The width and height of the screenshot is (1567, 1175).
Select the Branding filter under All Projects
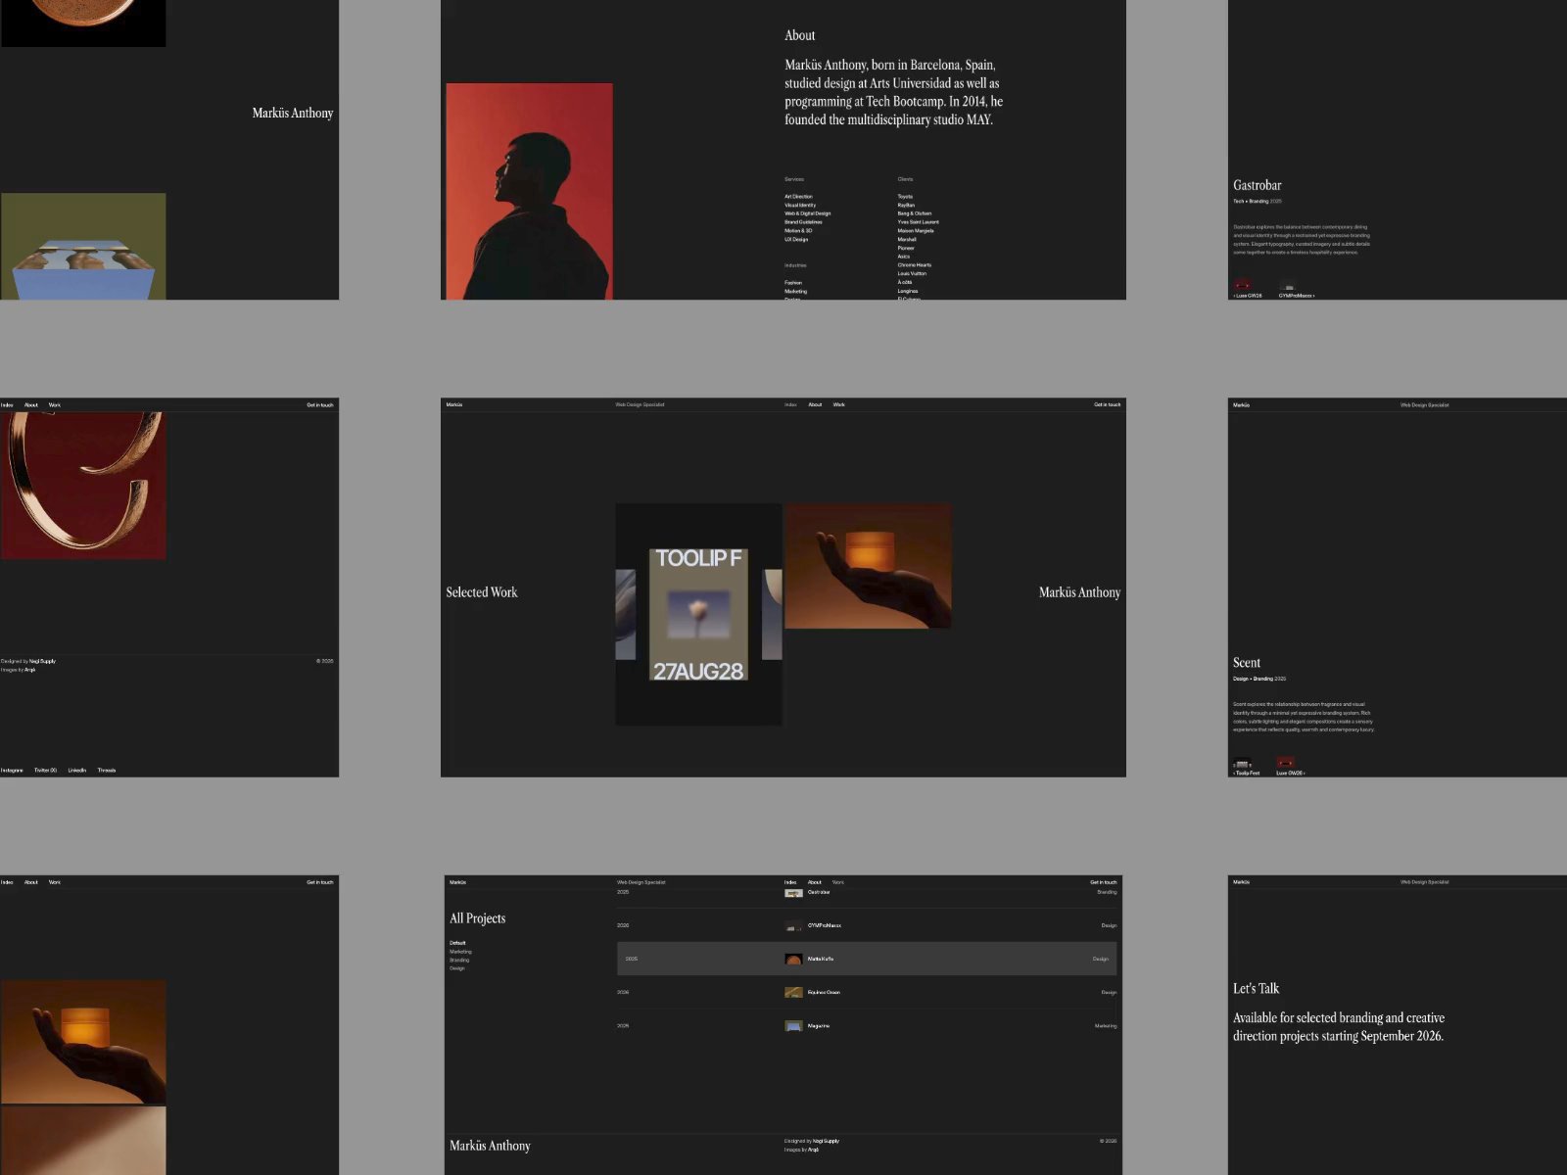click(x=459, y=960)
